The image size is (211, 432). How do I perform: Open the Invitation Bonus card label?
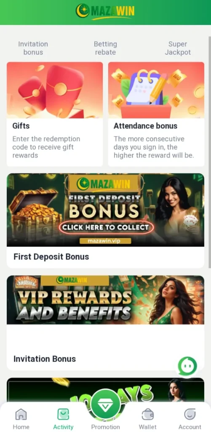[x=45, y=359]
